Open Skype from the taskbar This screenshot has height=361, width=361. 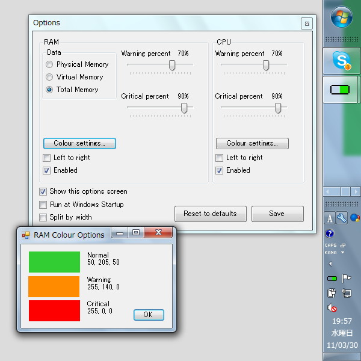[x=341, y=61]
